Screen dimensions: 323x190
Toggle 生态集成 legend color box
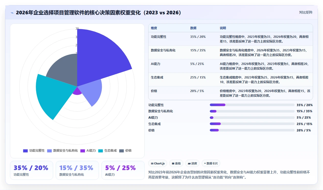[x=100, y=151]
